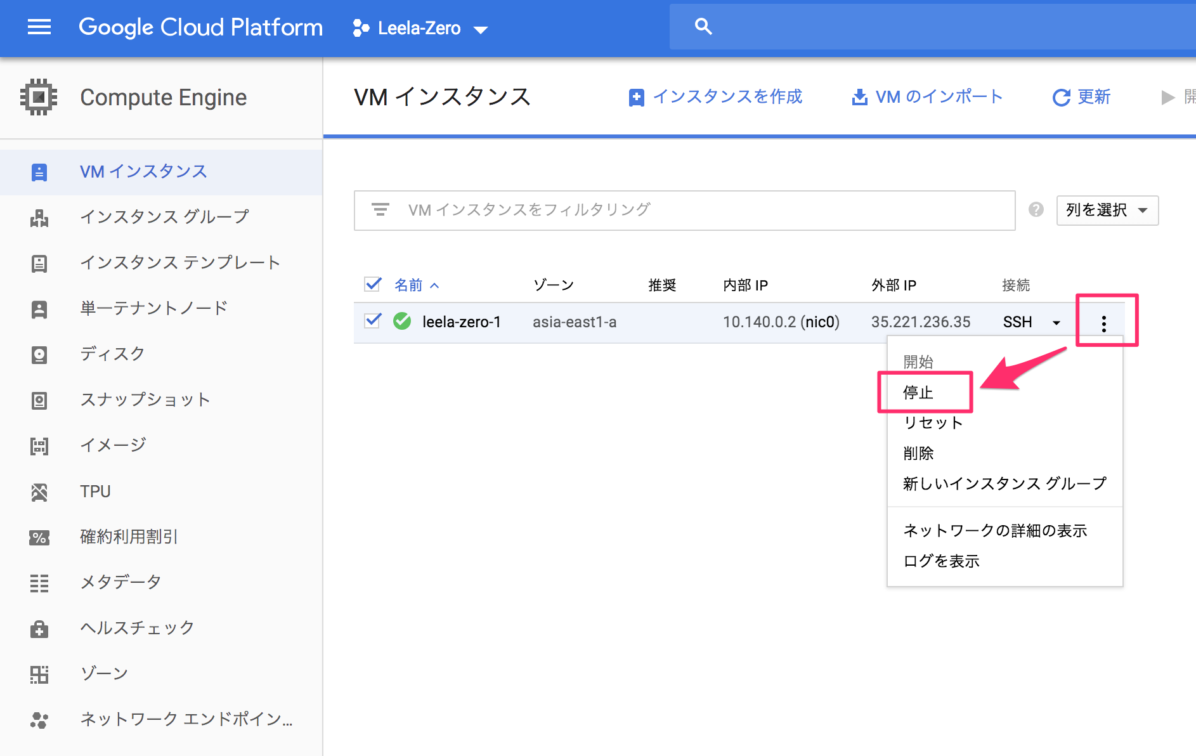
Task: Click the filter help question icon
Action: click(x=1036, y=210)
